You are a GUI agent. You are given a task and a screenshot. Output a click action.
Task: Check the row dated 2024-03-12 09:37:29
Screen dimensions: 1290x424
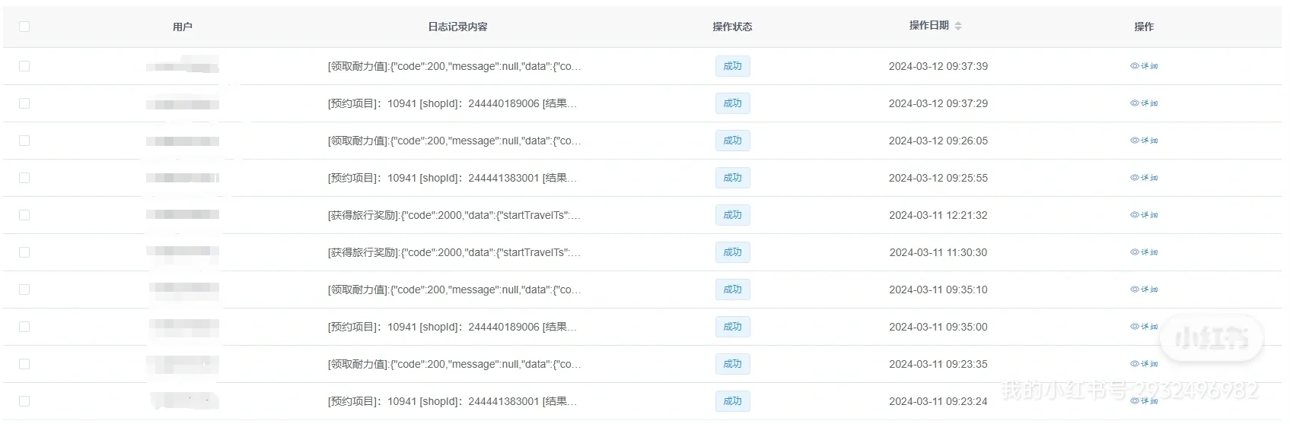pyautogui.click(x=24, y=103)
